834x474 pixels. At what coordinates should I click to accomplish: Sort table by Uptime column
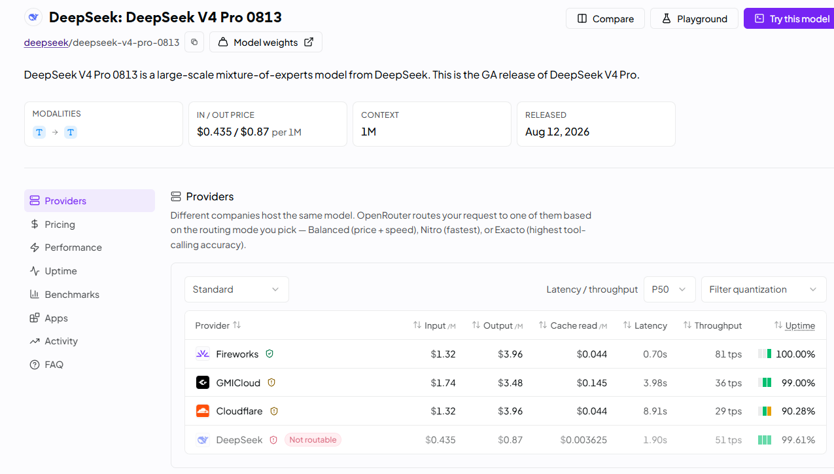[x=794, y=325]
